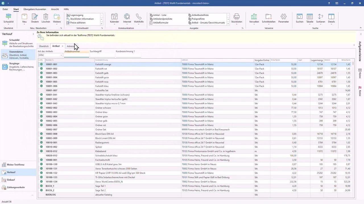This screenshot has width=364, height=204.
Task: Click the app logo in the title bar
Action: coord(3,3)
